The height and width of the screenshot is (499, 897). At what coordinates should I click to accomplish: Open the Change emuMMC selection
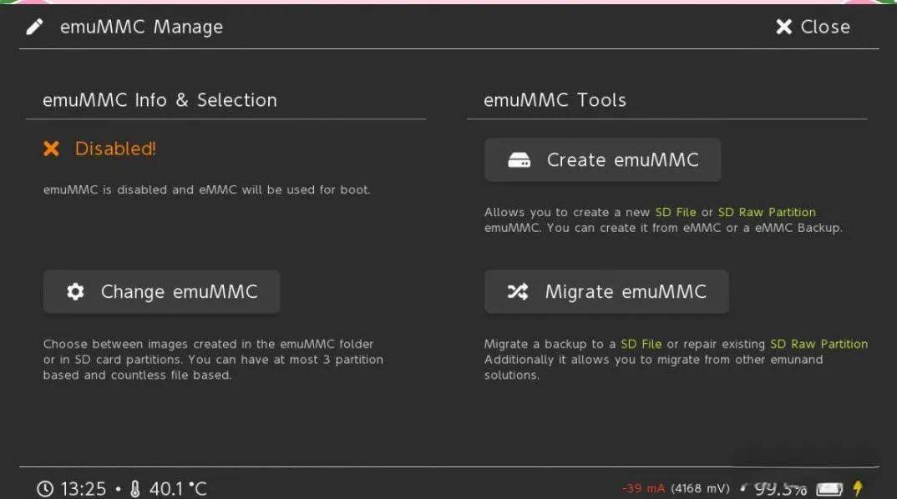pyautogui.click(x=161, y=291)
